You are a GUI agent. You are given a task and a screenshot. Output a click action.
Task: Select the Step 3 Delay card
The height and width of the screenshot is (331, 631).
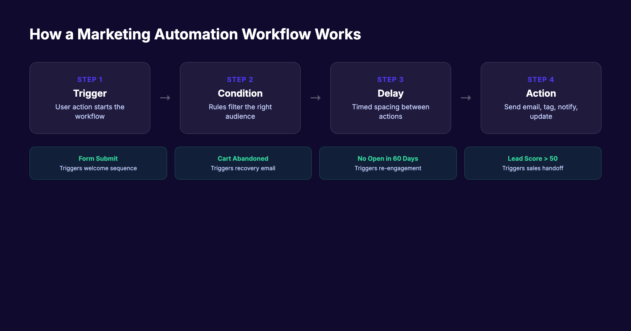pos(390,98)
